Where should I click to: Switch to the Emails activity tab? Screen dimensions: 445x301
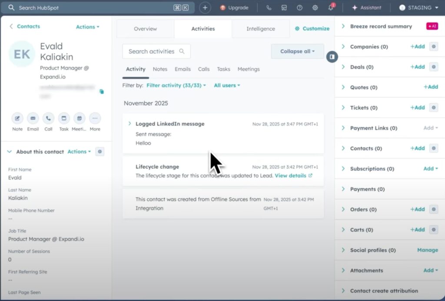(183, 69)
